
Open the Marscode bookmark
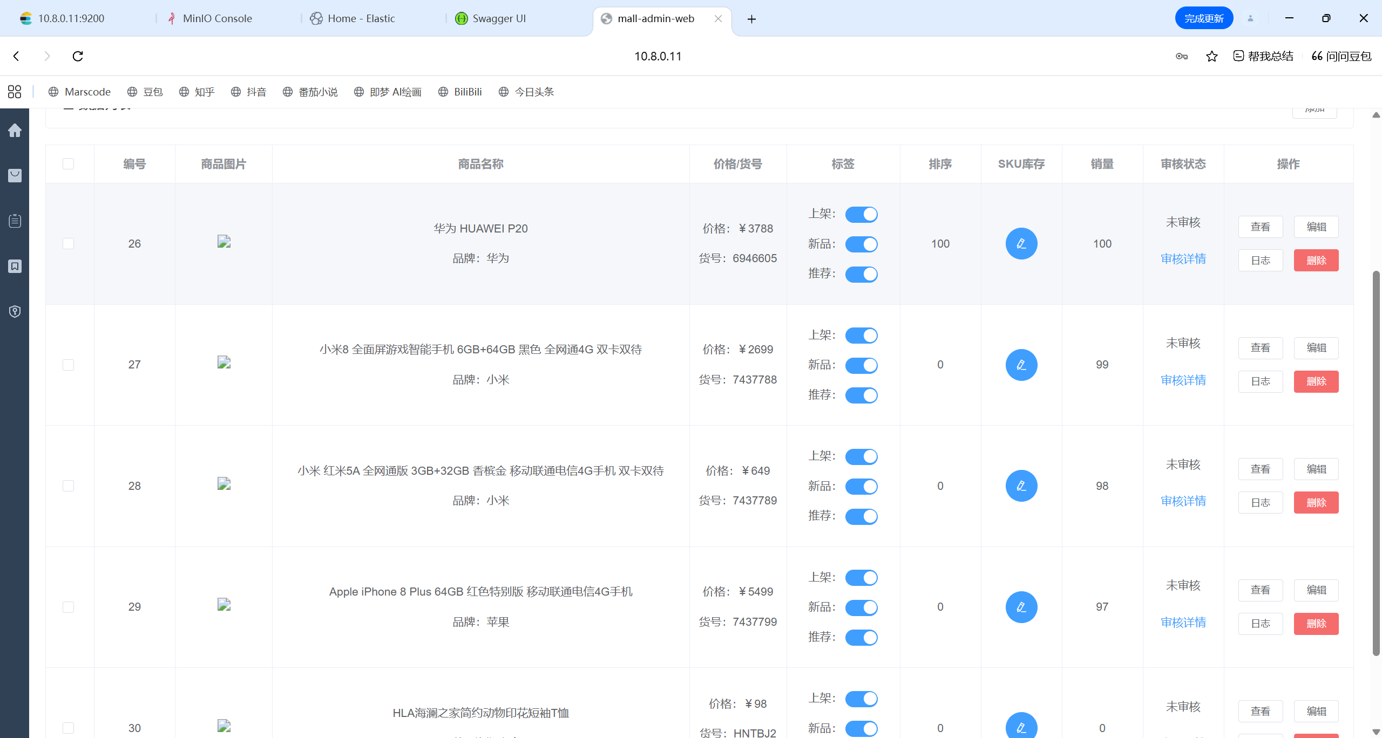(79, 92)
